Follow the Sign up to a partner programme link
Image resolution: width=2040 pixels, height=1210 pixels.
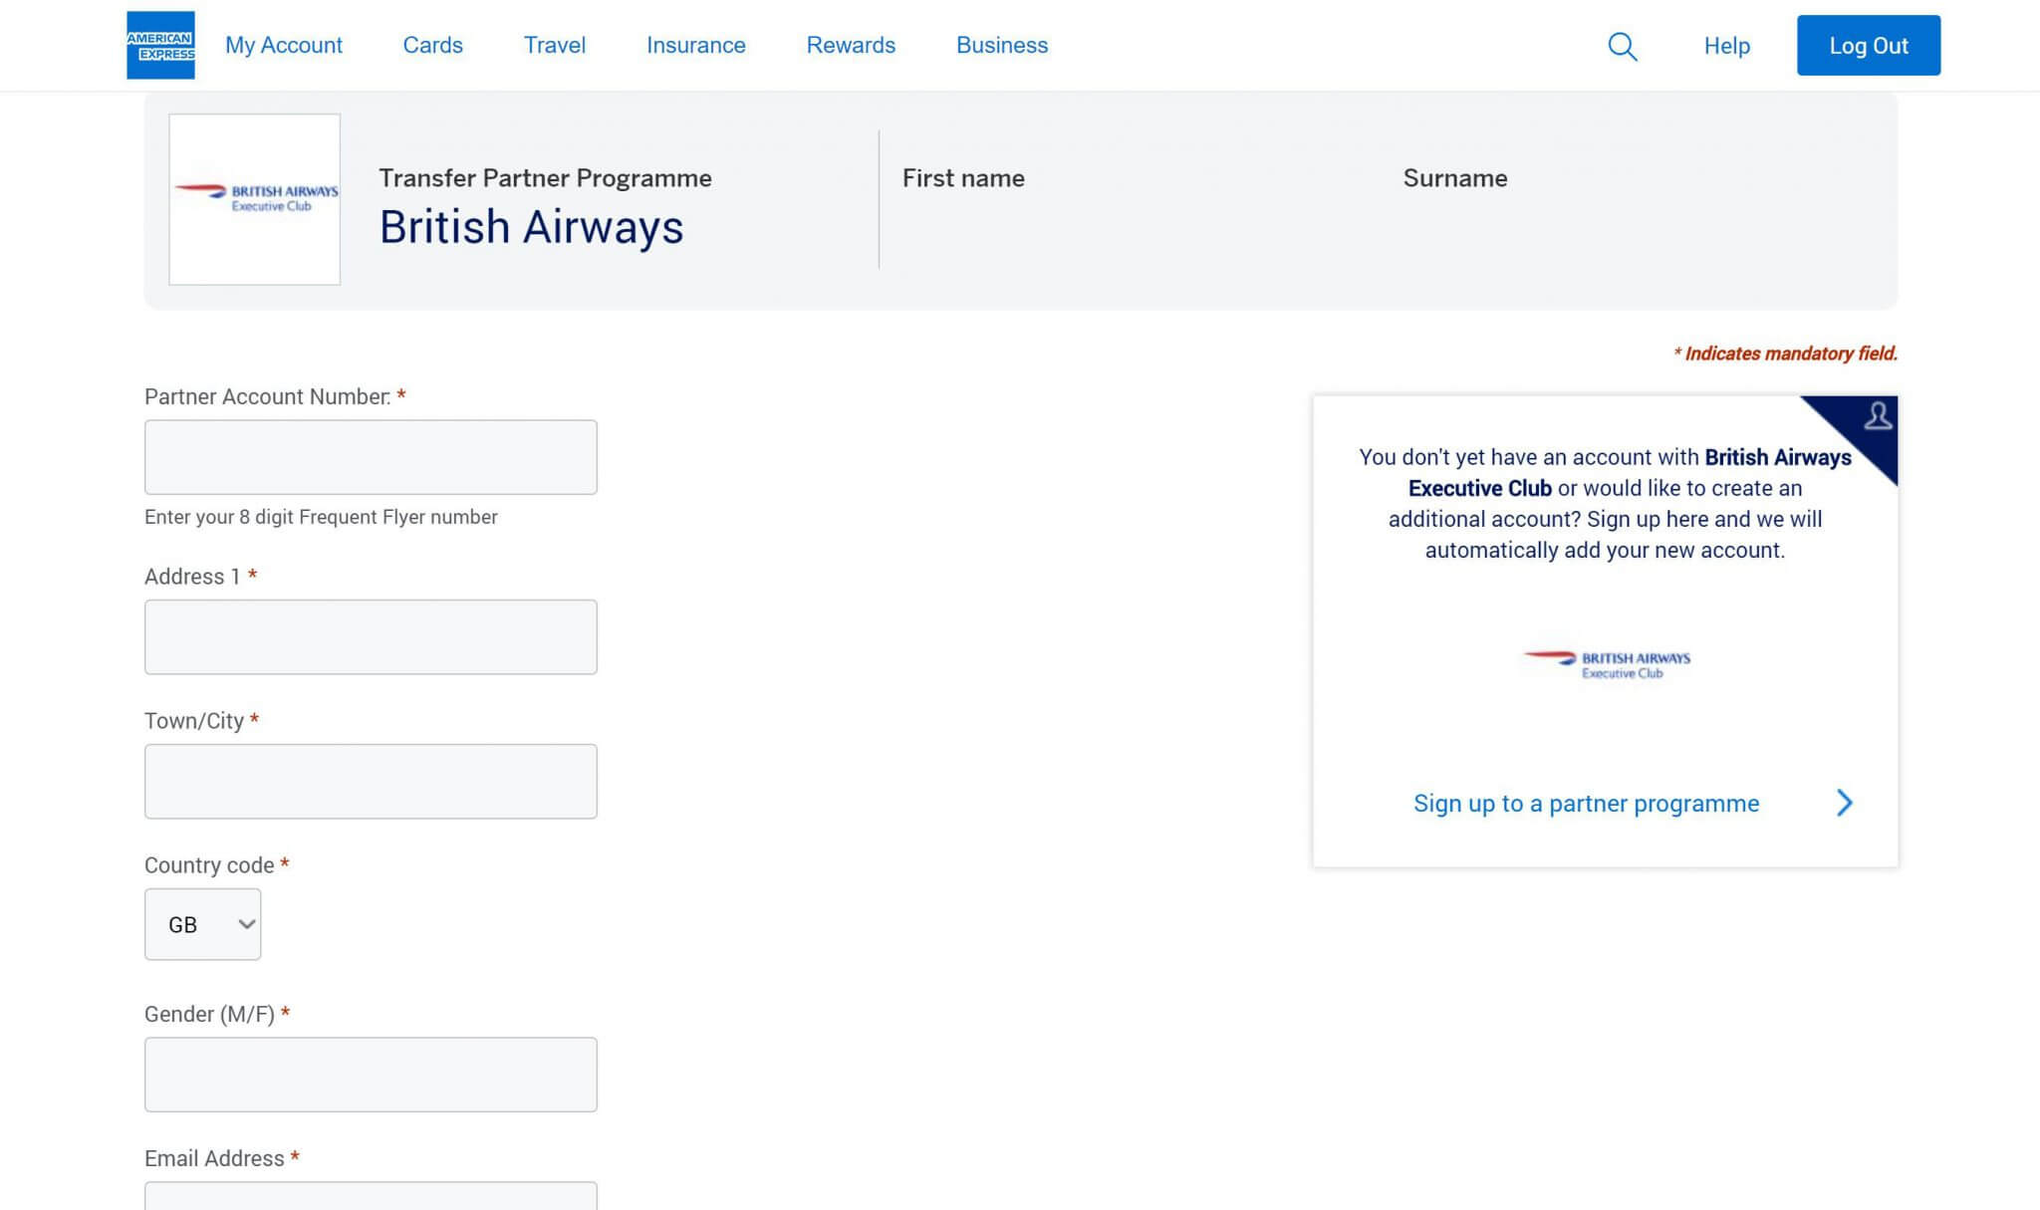click(x=1586, y=803)
